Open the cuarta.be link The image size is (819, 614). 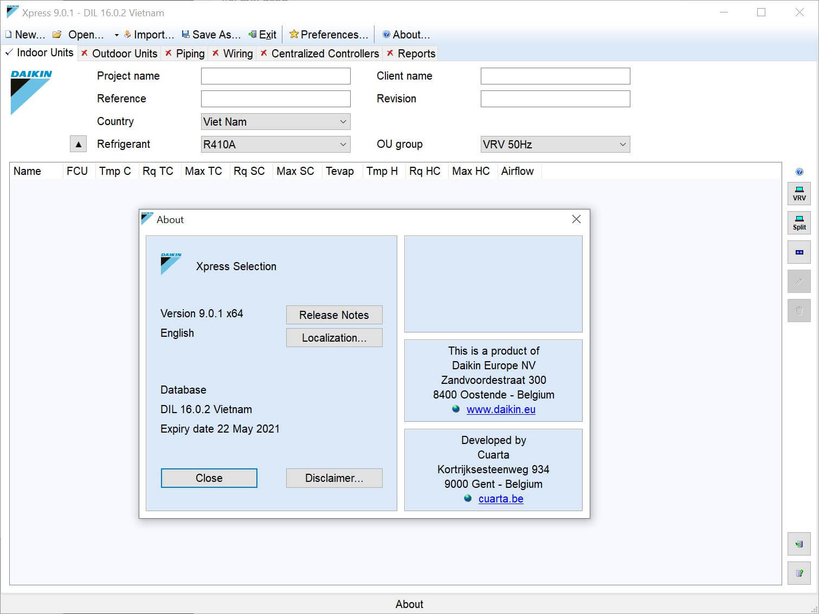pos(501,499)
